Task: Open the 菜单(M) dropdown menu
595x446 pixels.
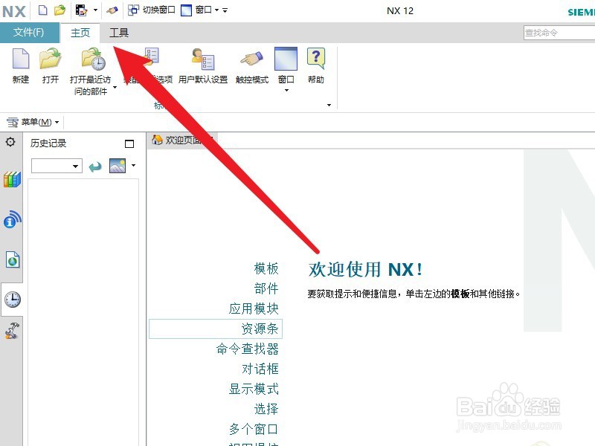Action: pos(33,122)
